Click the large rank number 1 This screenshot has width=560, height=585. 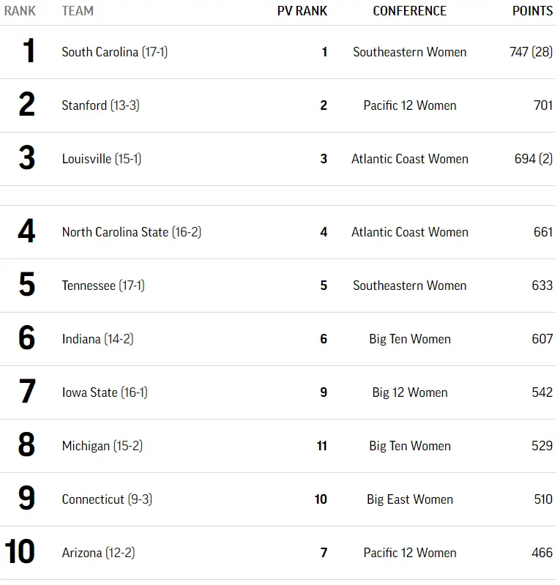pos(29,52)
